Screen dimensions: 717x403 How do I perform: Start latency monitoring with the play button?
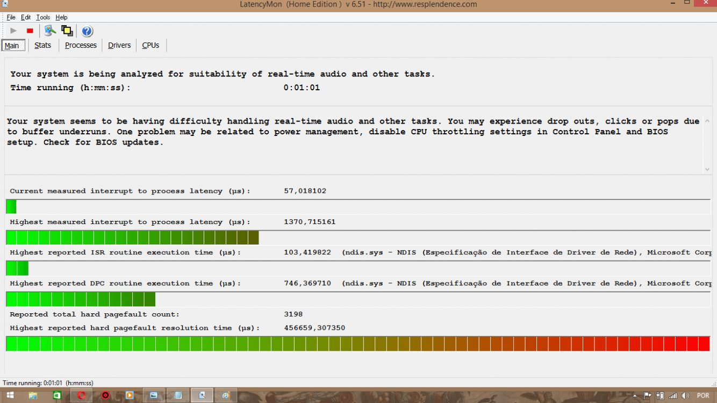click(13, 31)
